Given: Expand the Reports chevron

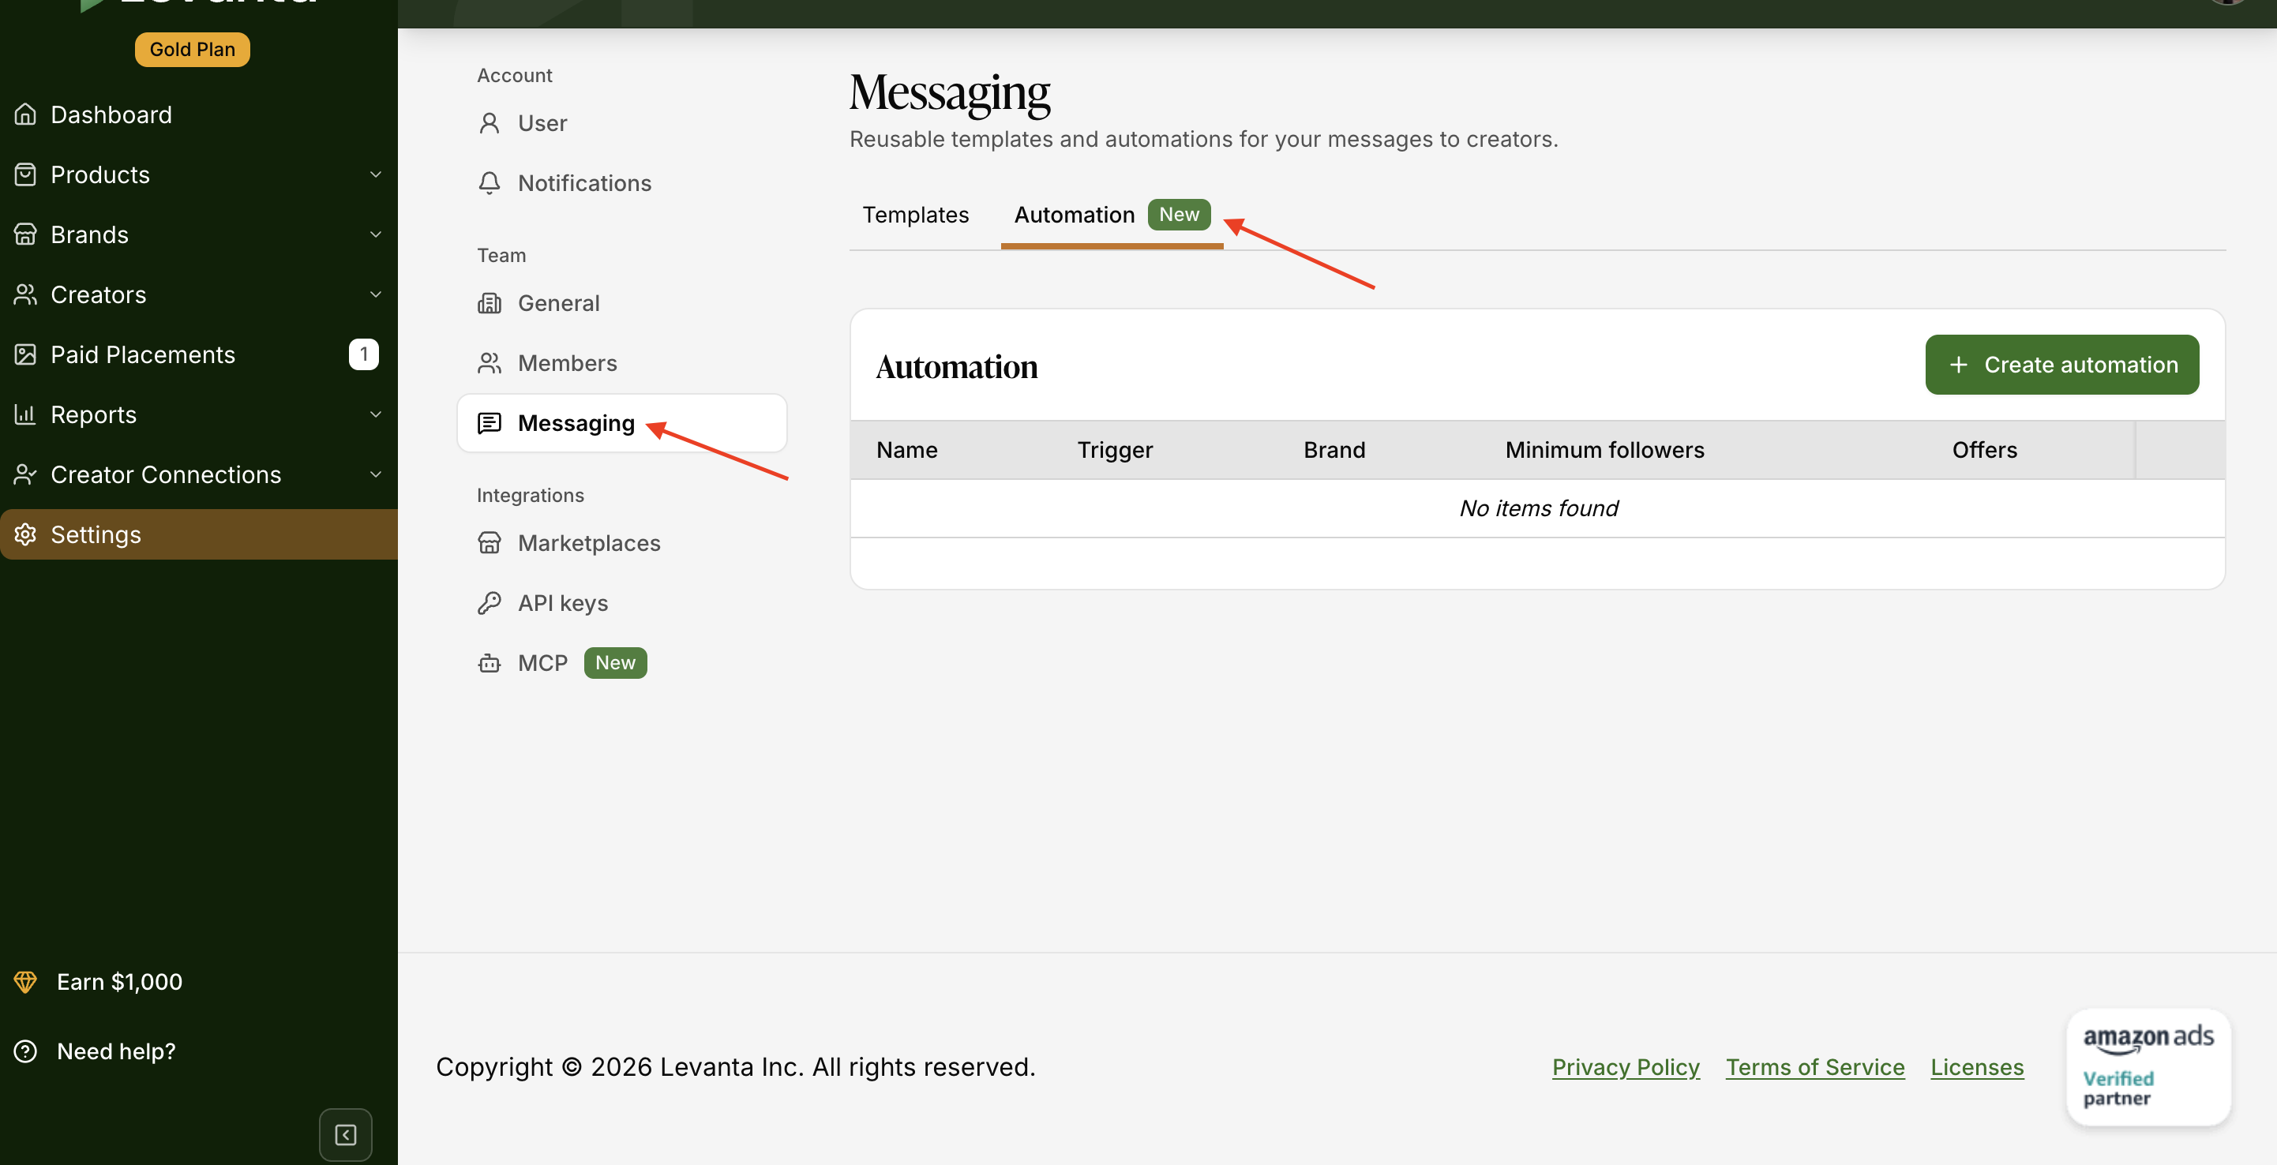Looking at the screenshot, I should (x=376, y=414).
